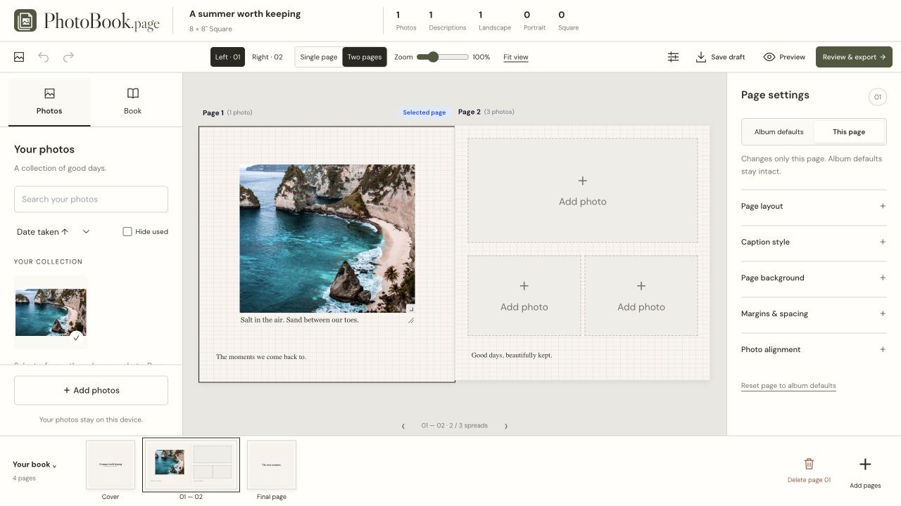Select the Final page thumbnail

tap(272, 465)
